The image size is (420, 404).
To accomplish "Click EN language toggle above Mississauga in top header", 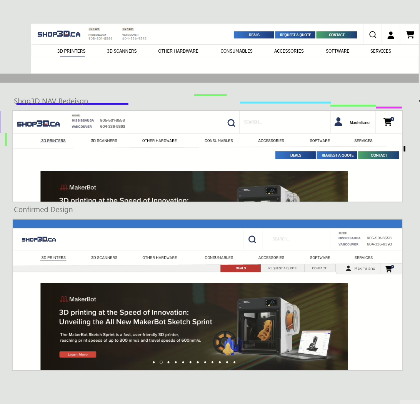I will click(94, 29).
